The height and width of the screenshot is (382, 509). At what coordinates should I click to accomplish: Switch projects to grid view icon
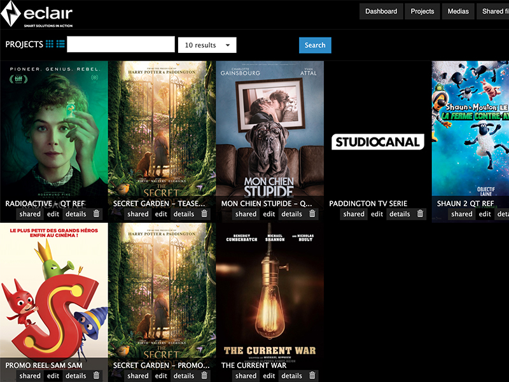(50, 44)
